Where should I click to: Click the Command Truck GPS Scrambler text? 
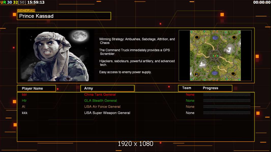(134, 52)
